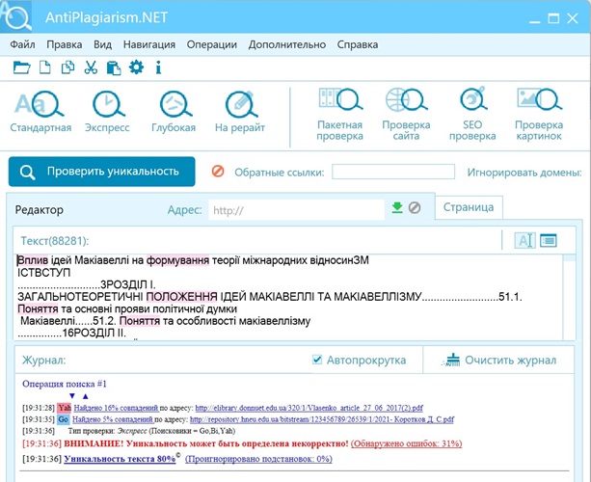The width and height of the screenshot is (591, 482).
Task: Open file with the folder toolbar icon
Action: click(x=21, y=67)
